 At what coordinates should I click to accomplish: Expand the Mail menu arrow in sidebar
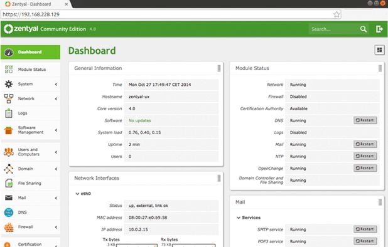(x=56, y=198)
